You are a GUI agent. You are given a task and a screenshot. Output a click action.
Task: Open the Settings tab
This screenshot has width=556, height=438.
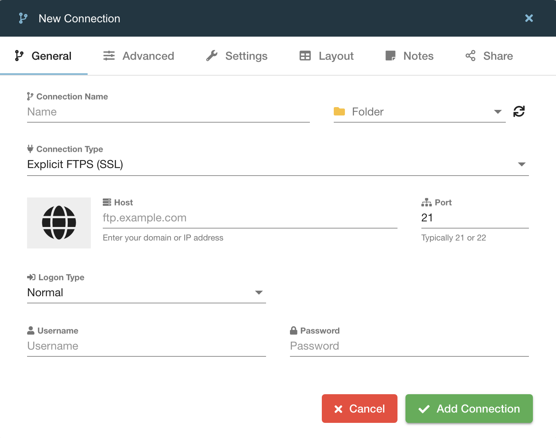[x=237, y=56]
